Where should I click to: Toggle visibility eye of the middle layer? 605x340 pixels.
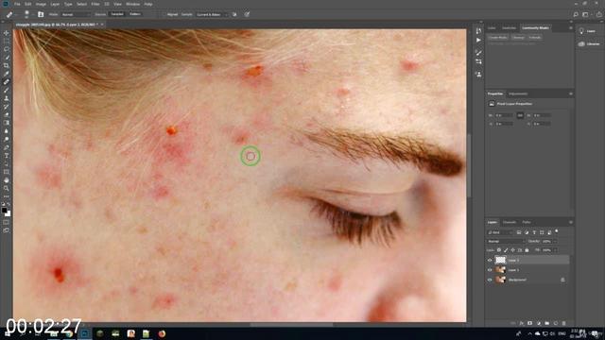pyautogui.click(x=490, y=270)
